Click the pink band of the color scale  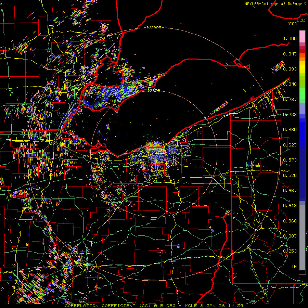pyautogui.click(x=302, y=37)
